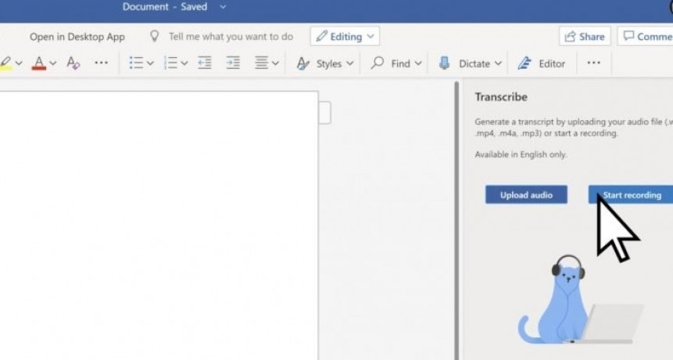Viewport: 673px width, 360px height.
Task: Expand the alignment options dropdown
Action: click(276, 63)
